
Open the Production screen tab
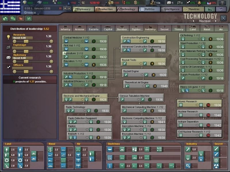tap(105, 9)
